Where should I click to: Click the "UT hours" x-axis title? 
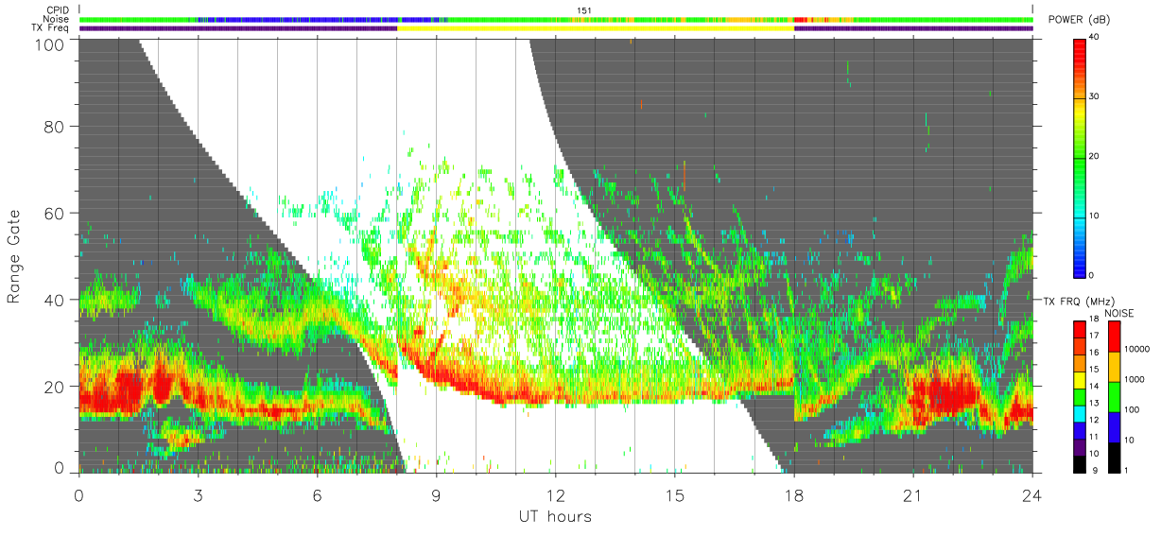[555, 517]
